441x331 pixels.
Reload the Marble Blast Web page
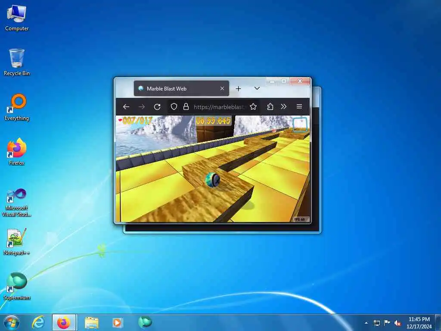coord(157,107)
